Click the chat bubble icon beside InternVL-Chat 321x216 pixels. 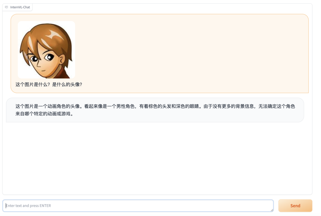7,7
